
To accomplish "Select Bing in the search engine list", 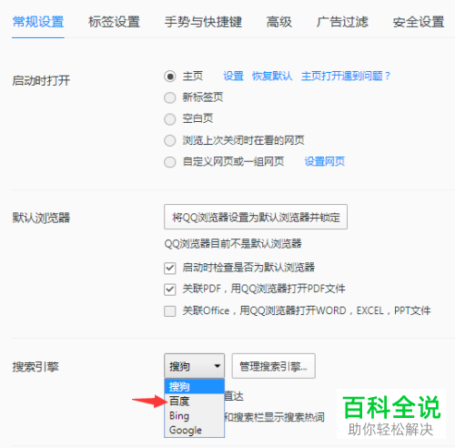I will tap(194, 415).
